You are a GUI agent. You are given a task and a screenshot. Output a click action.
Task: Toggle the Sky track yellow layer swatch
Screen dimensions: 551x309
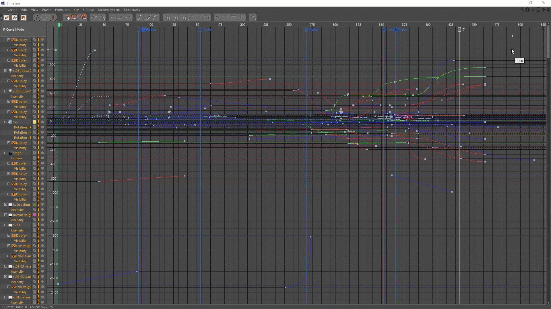click(x=34, y=122)
